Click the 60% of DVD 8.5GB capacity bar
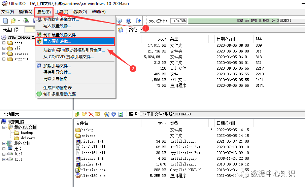 click(x=246, y=21)
